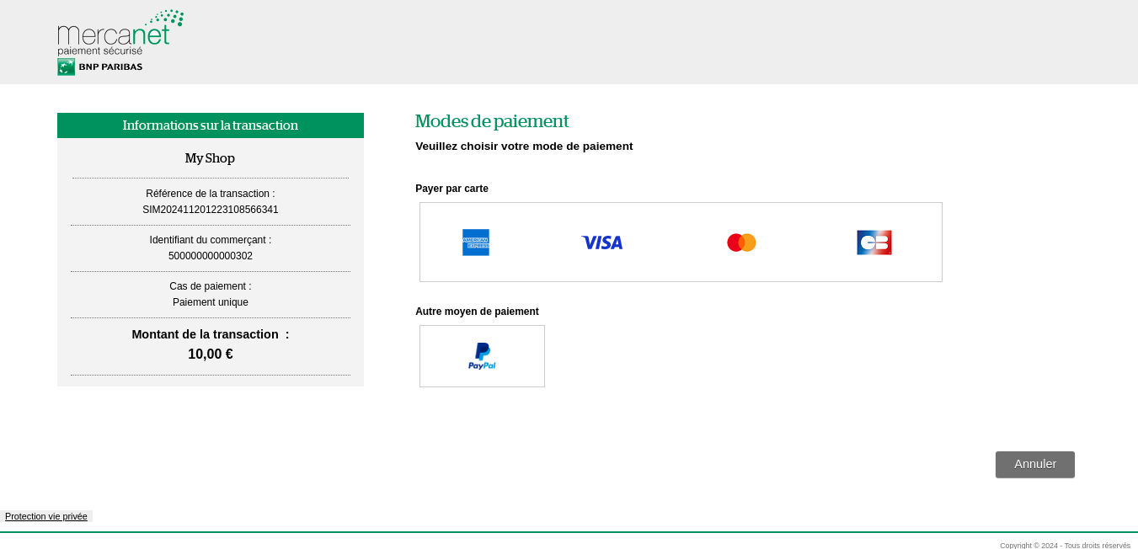Click the 10,00 € transaction amount
This screenshot has width=1138, height=549.
coord(210,354)
